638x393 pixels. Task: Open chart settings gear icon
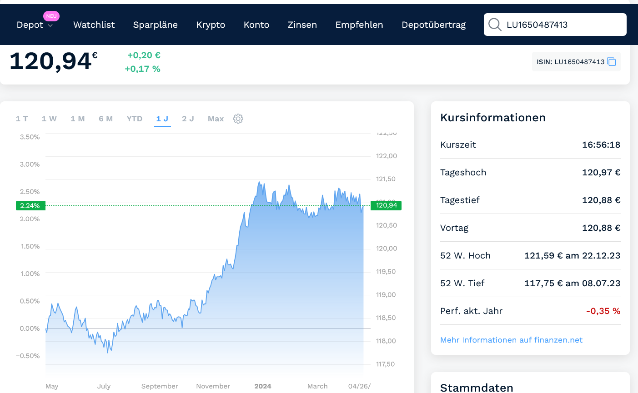(238, 119)
